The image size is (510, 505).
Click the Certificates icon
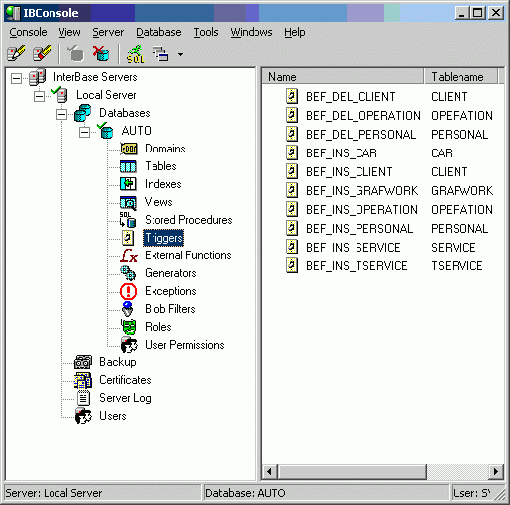(x=83, y=380)
